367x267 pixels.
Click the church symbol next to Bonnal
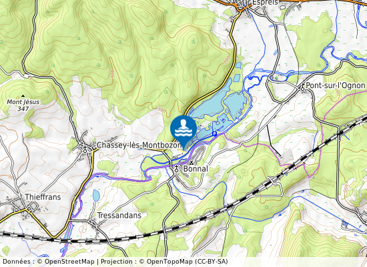pos(176,168)
